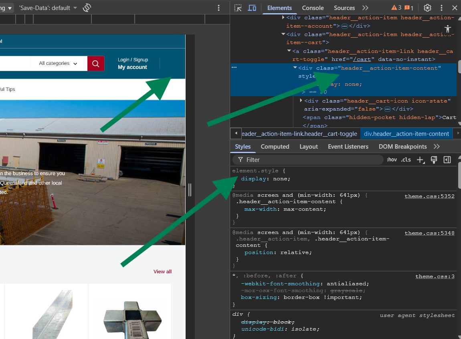
Task: Expand the header__cart-icon div node
Action: (301, 101)
